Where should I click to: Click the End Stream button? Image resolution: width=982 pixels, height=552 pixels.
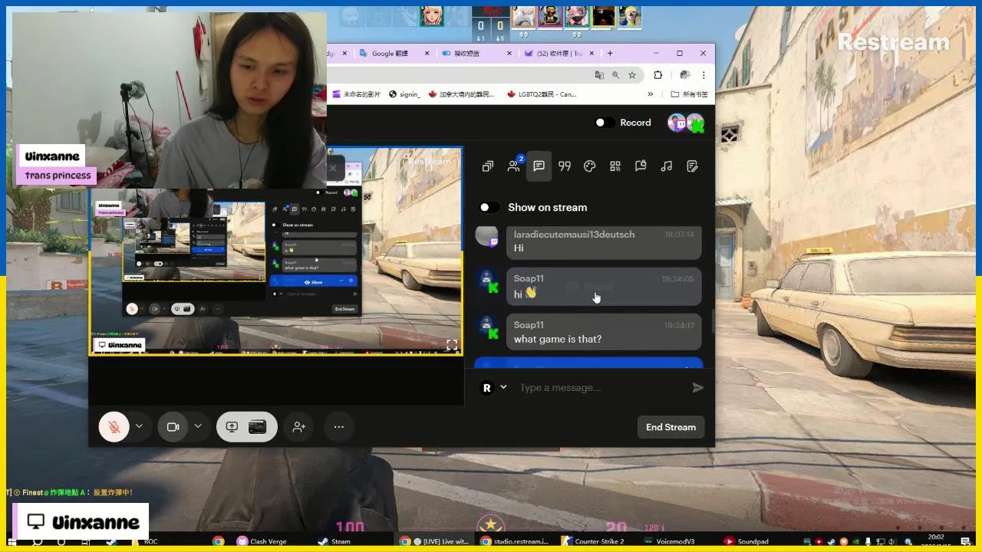tap(671, 427)
